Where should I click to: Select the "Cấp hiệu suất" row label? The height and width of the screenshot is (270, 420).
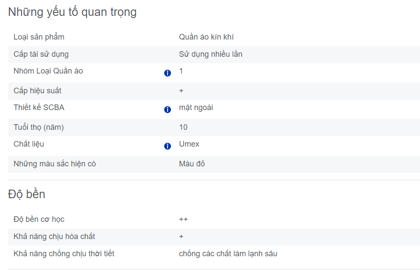[37, 91]
